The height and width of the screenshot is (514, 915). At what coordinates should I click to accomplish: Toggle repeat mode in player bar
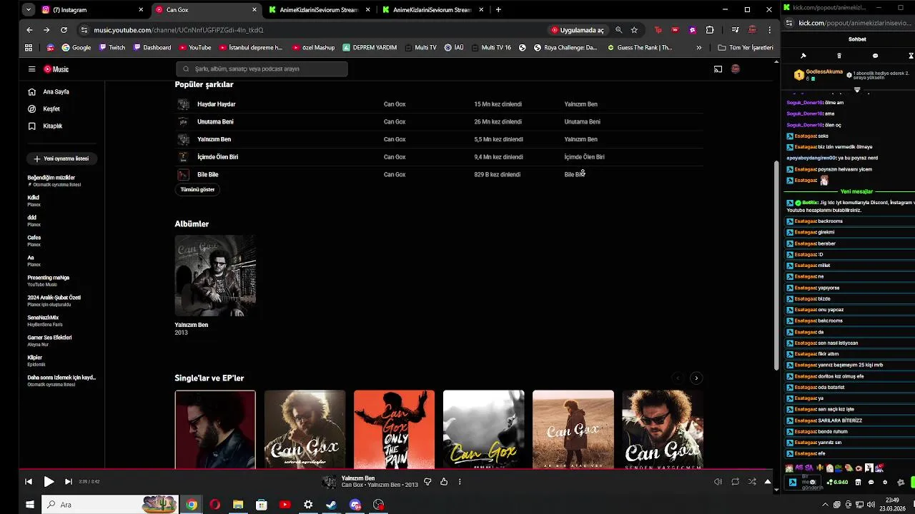[735, 482]
